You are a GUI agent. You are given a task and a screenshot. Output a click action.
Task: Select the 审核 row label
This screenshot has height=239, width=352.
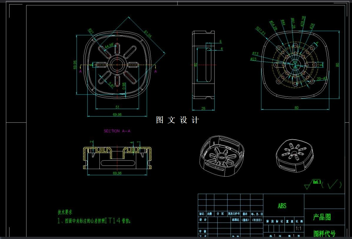203,231
